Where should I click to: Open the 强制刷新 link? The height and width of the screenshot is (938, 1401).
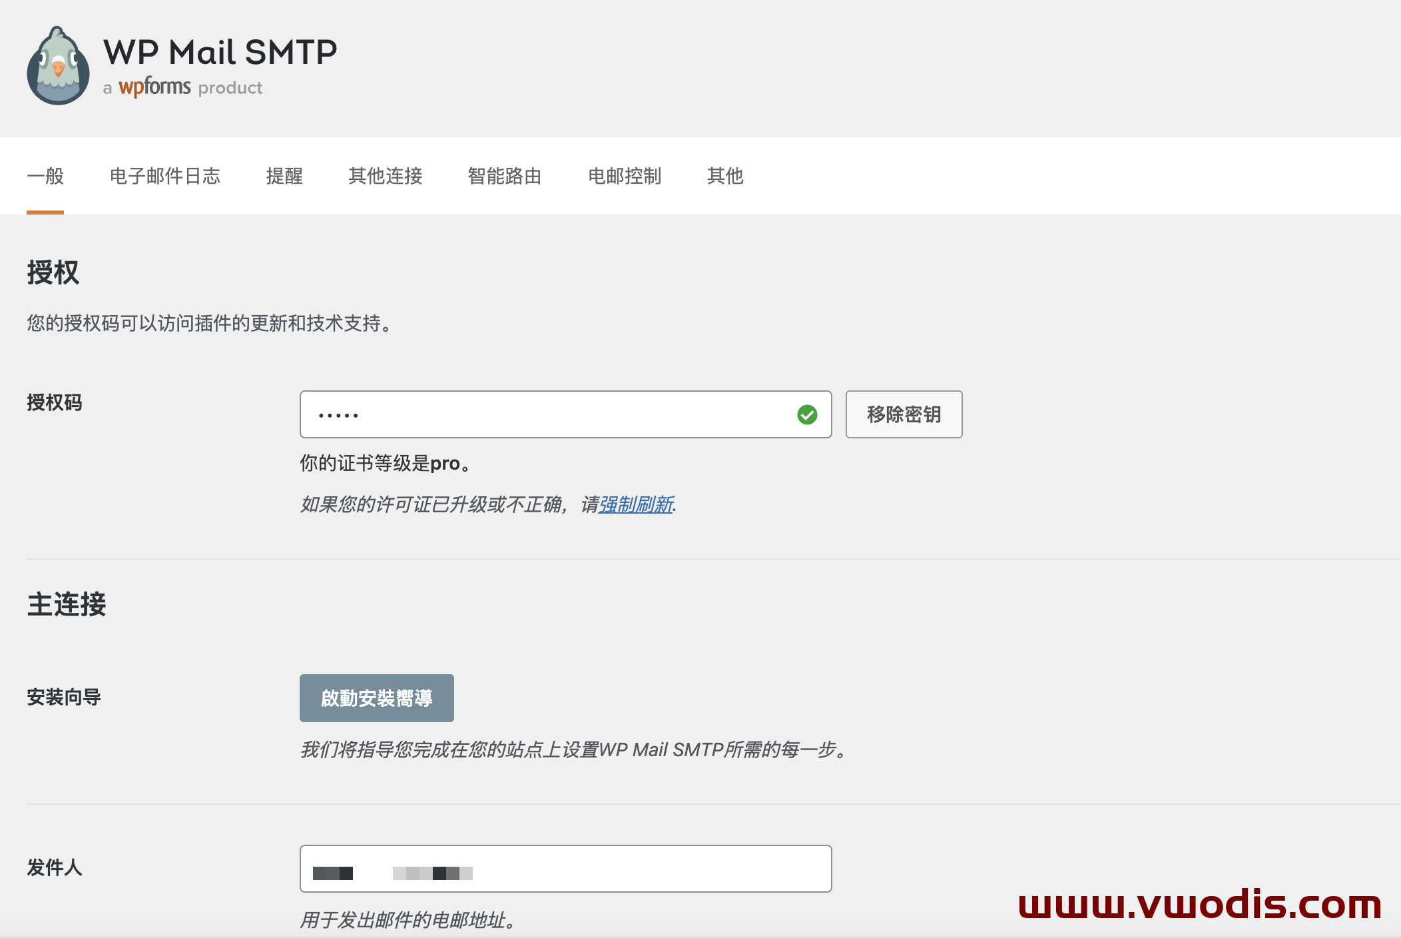[x=635, y=506]
